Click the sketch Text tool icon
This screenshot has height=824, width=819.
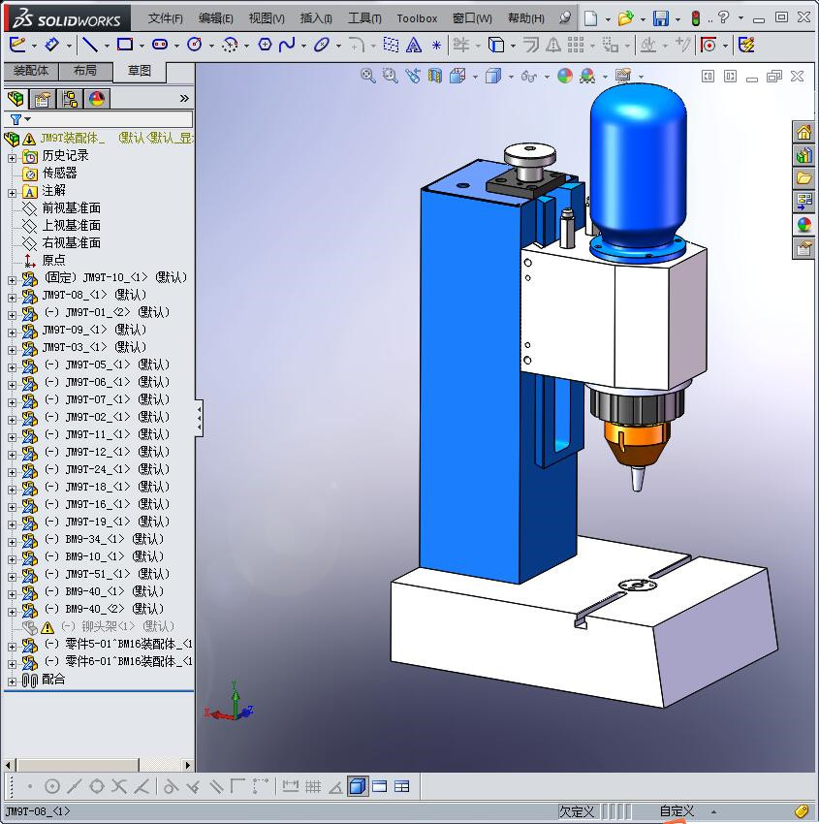(414, 46)
